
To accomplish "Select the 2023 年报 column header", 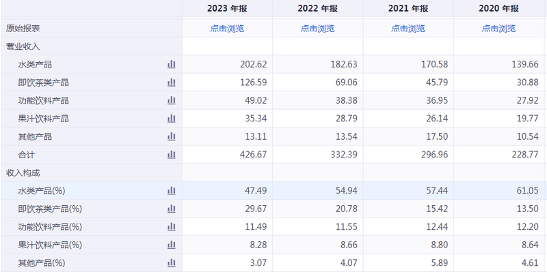I will pos(227,9).
